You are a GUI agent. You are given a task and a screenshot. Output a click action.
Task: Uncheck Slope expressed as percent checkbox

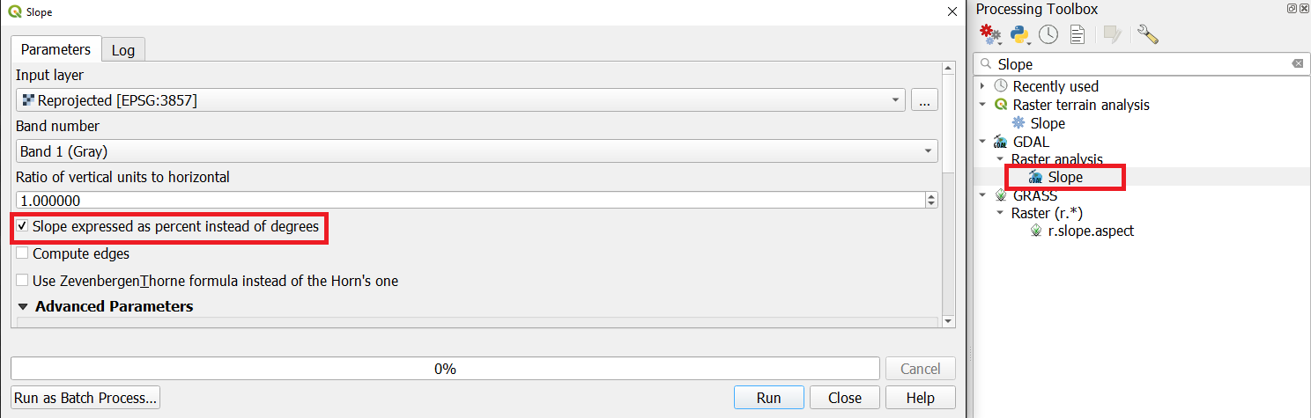[22, 226]
